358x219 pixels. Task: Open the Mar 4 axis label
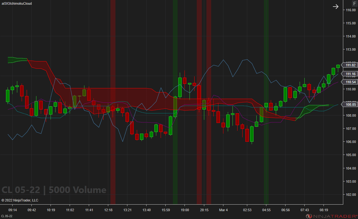[x=223, y=210]
